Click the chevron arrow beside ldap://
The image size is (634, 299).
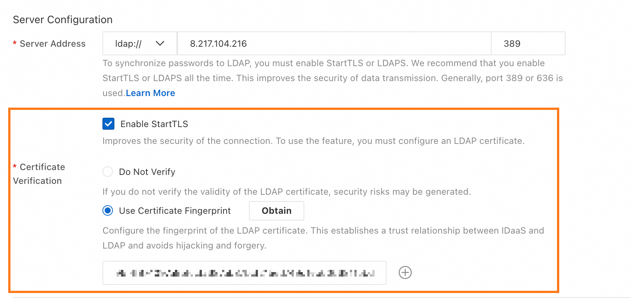tap(160, 43)
